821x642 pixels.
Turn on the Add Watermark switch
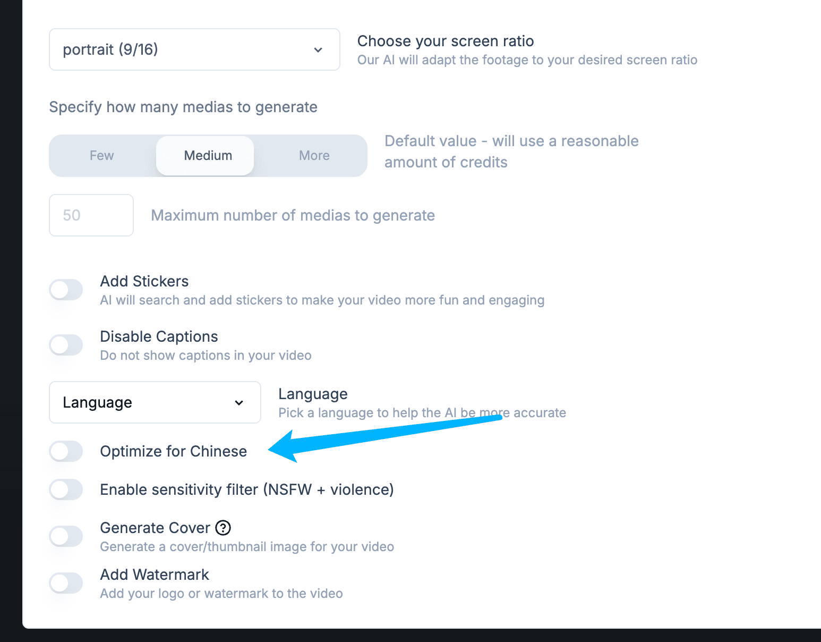pyautogui.click(x=66, y=583)
